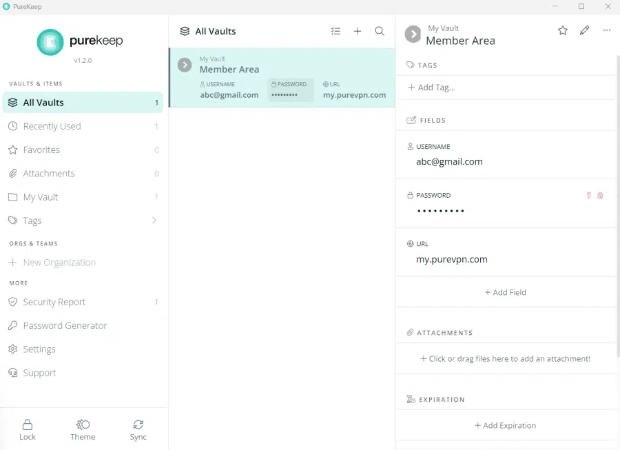Open search with magnifier icon

[x=380, y=31]
